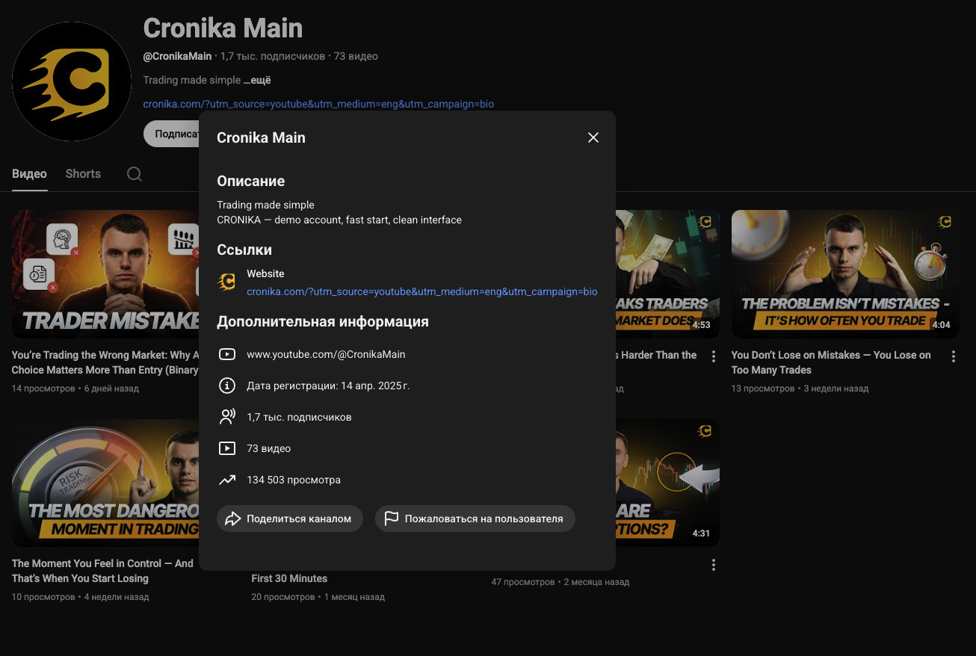Click the subscribers people icon

coord(226,417)
